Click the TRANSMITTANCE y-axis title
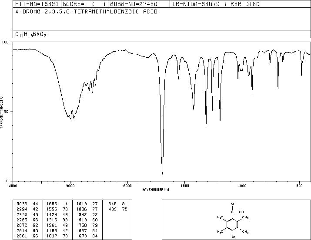The image size is (311, 240). pos(1,112)
